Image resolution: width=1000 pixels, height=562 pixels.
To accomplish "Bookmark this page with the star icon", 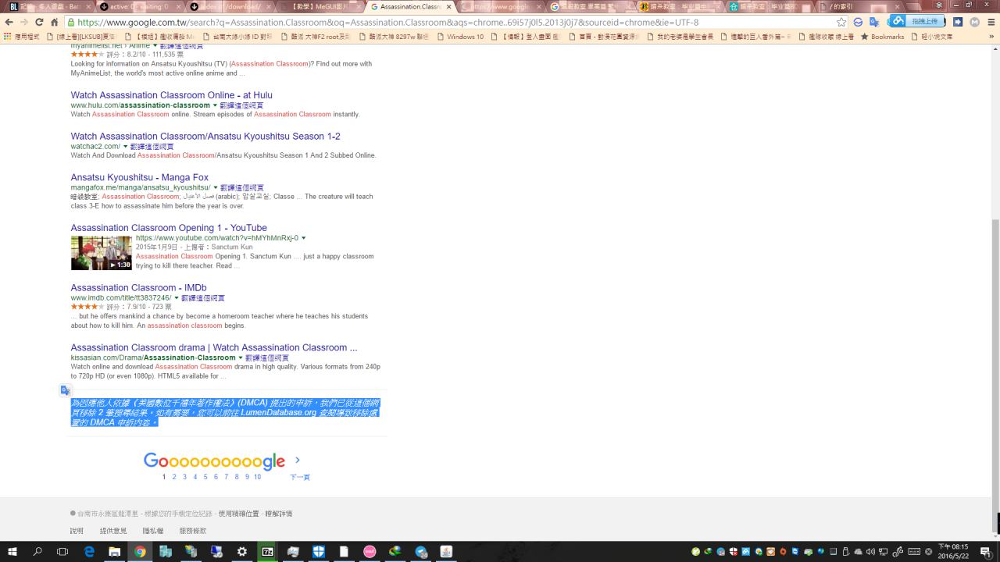I will pyautogui.click(x=841, y=22).
